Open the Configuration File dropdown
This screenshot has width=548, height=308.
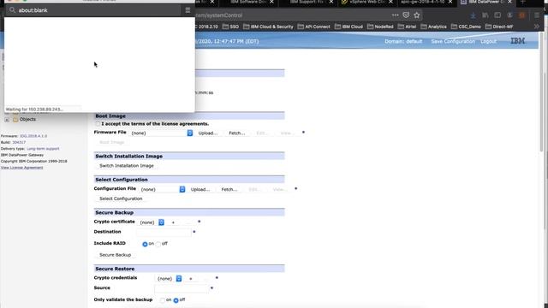click(163, 189)
